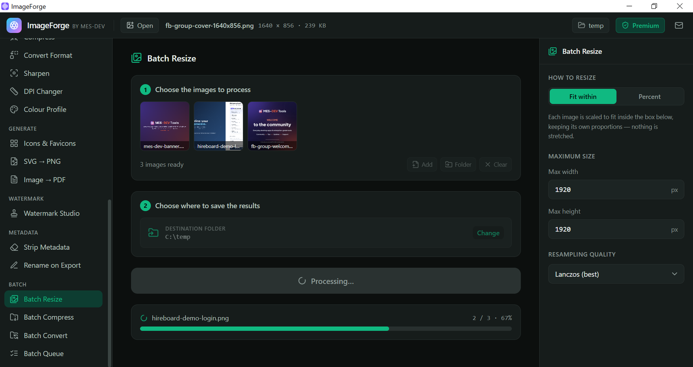The height and width of the screenshot is (367, 693).
Task: Click the Max height input field
Action: pos(616,229)
